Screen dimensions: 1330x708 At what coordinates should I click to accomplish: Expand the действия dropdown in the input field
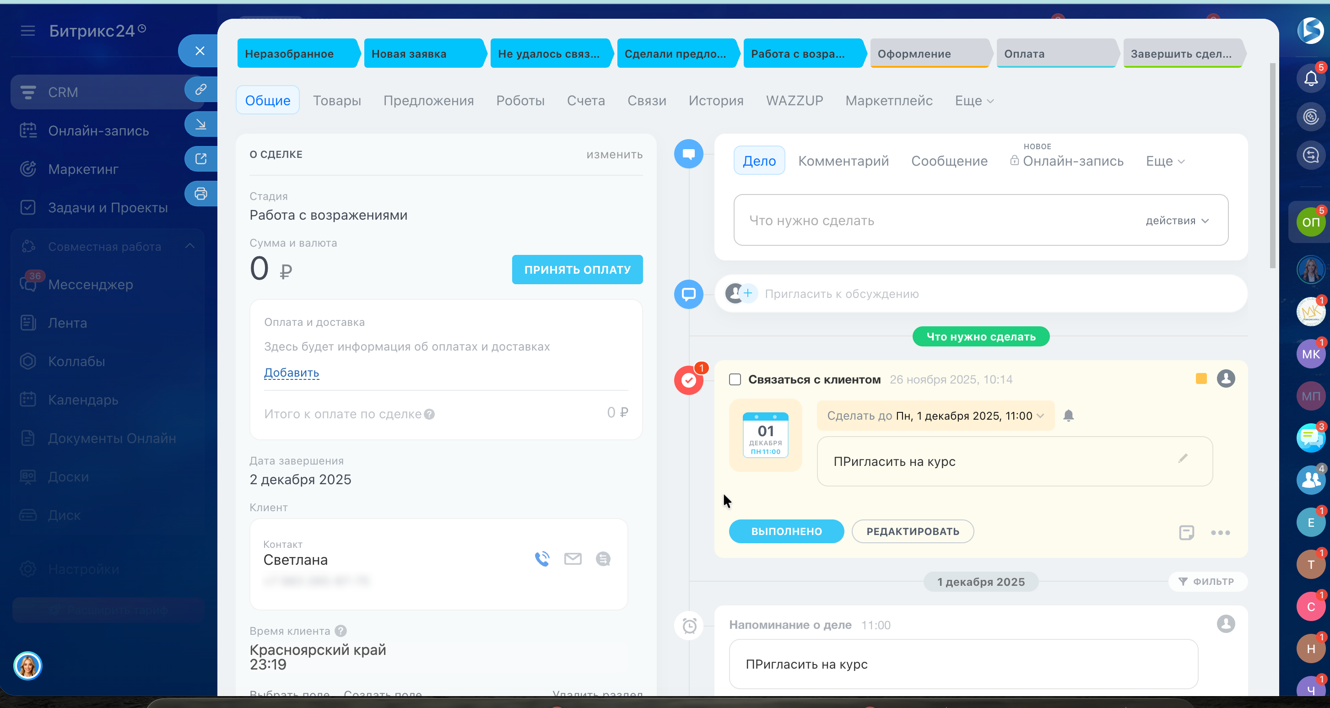[1177, 221]
